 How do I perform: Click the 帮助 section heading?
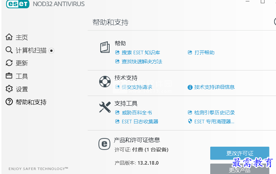pos(120,43)
